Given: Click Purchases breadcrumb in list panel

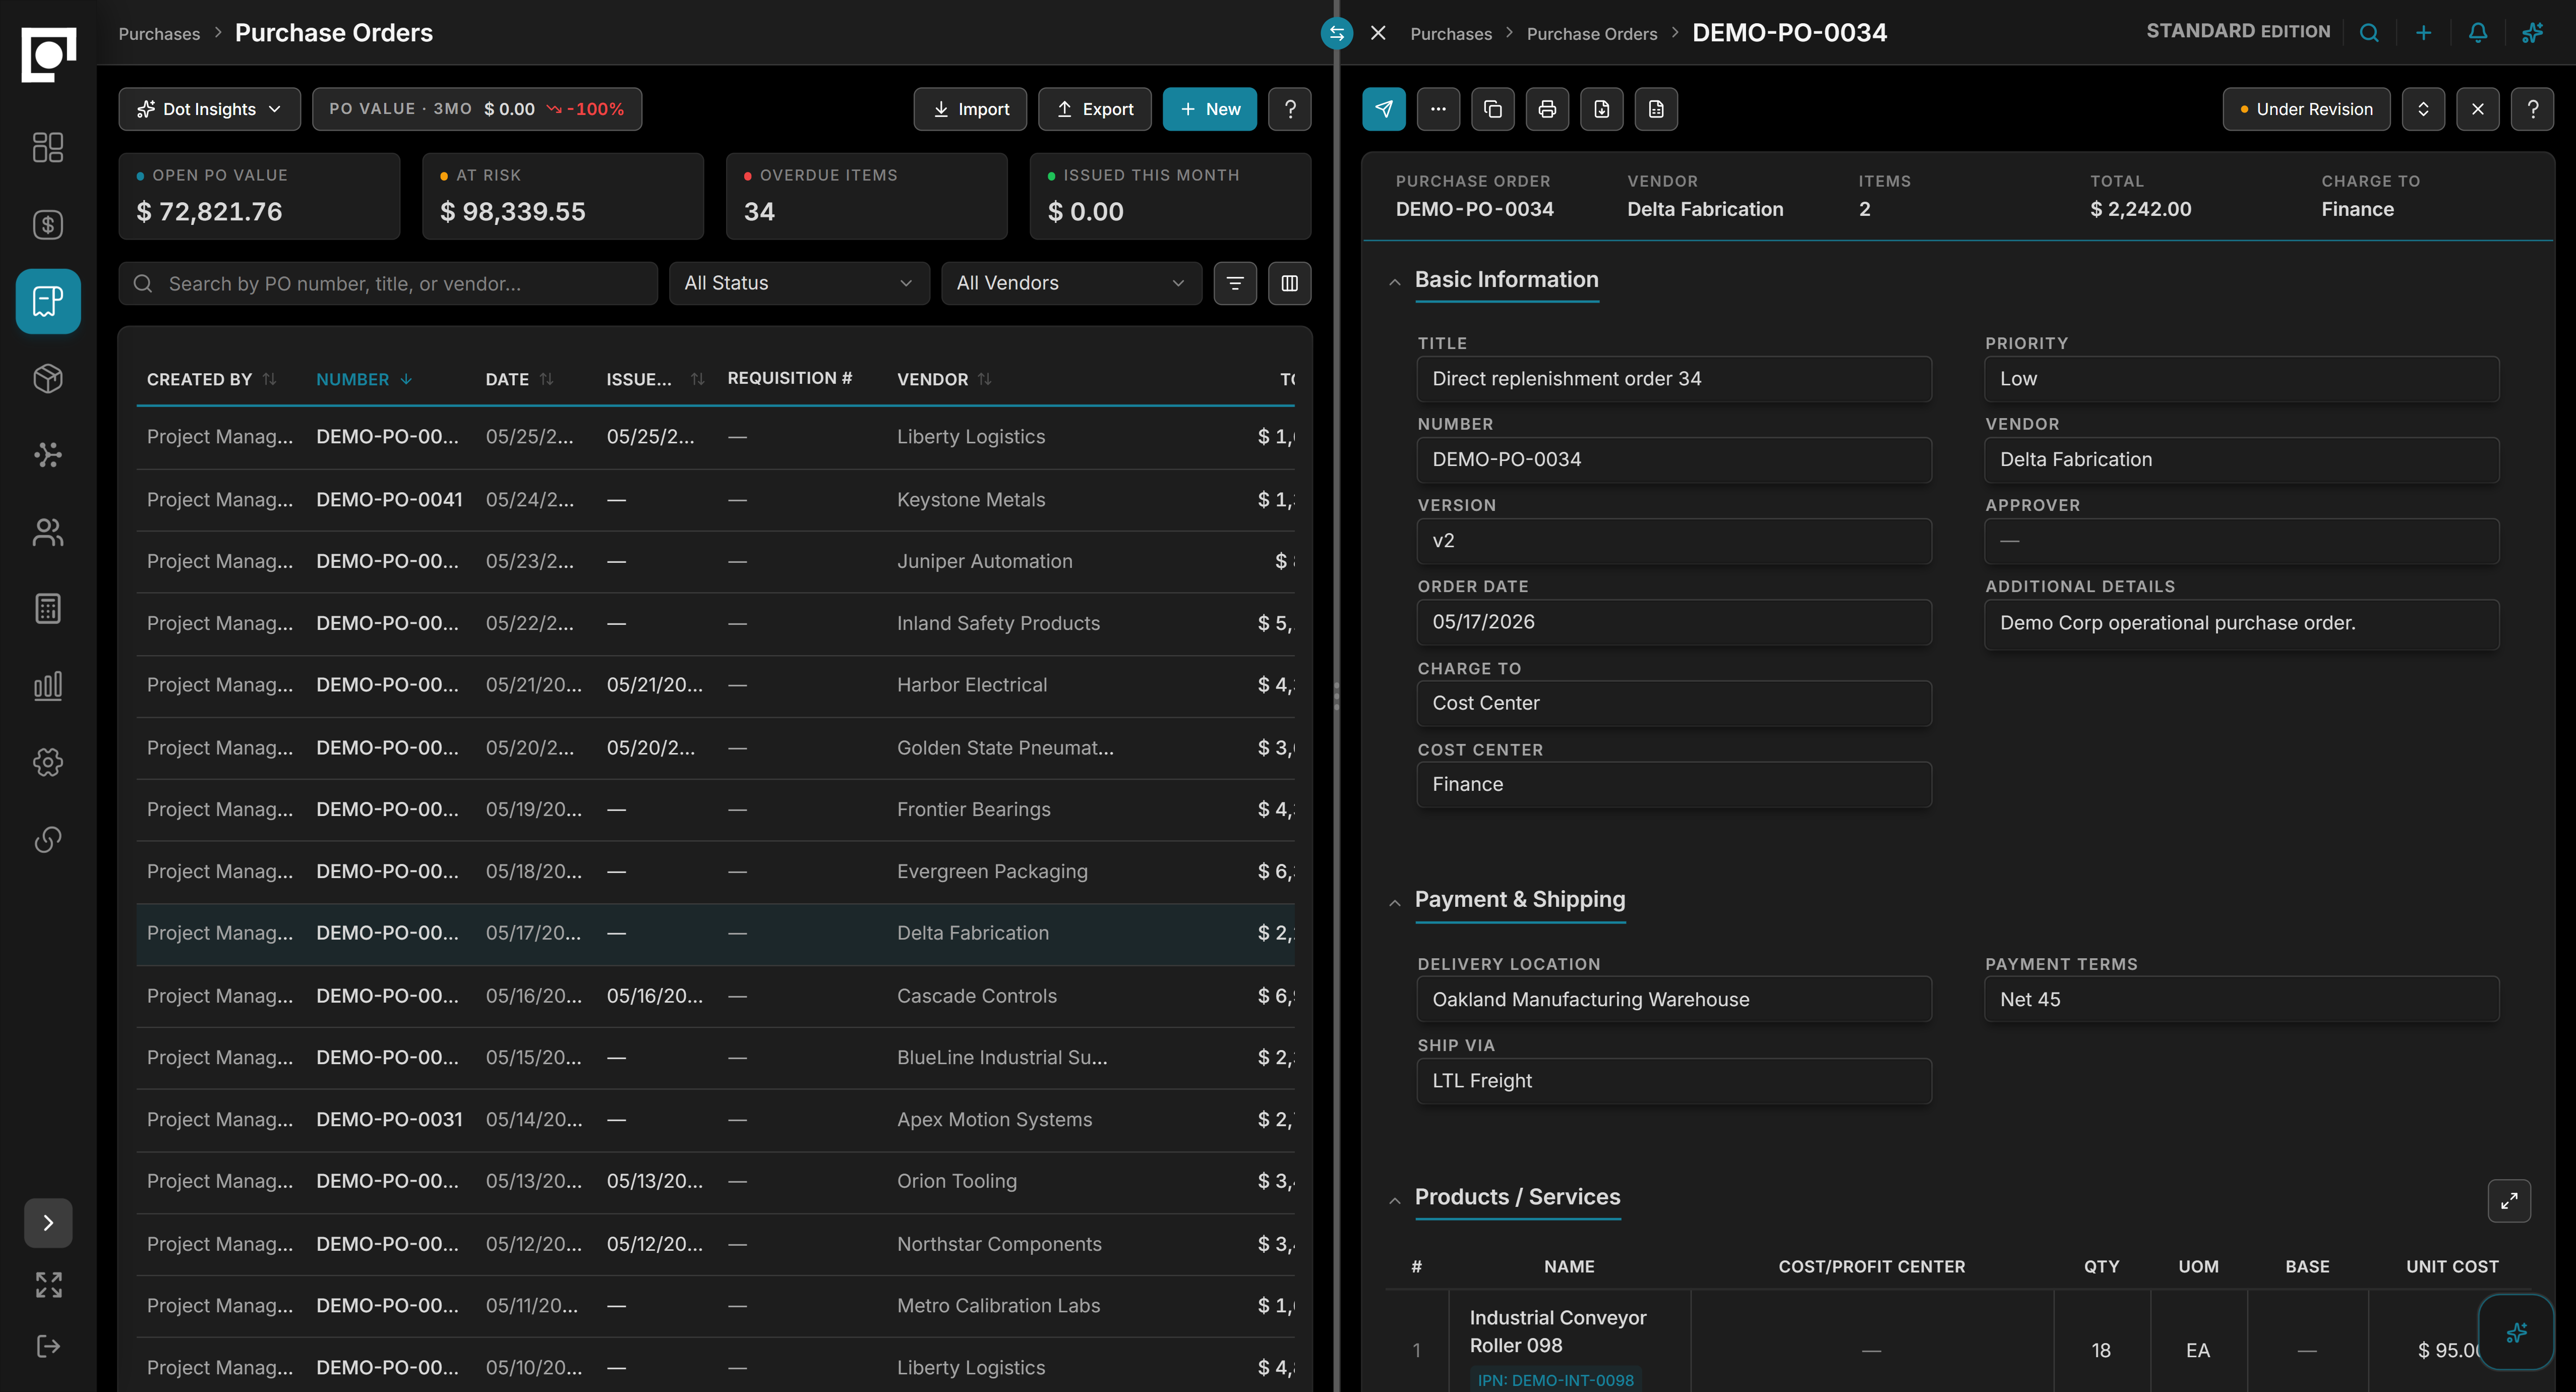Looking at the screenshot, I should click(159, 34).
